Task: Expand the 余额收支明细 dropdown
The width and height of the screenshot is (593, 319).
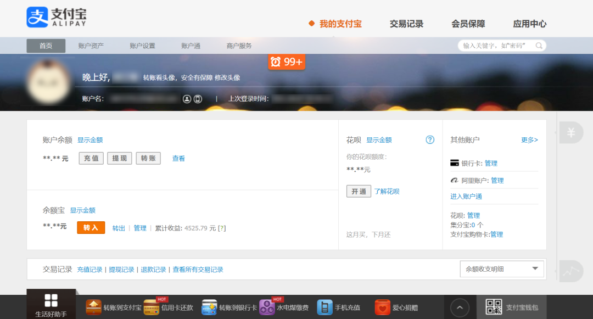Action: coord(501,269)
